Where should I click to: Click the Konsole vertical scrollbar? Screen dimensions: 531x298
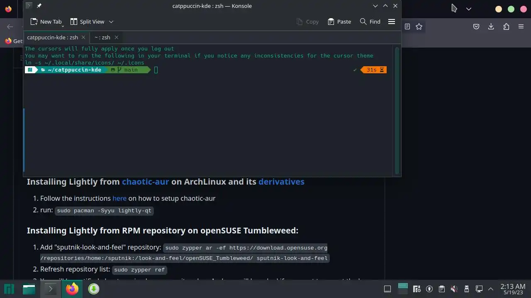pos(397,110)
